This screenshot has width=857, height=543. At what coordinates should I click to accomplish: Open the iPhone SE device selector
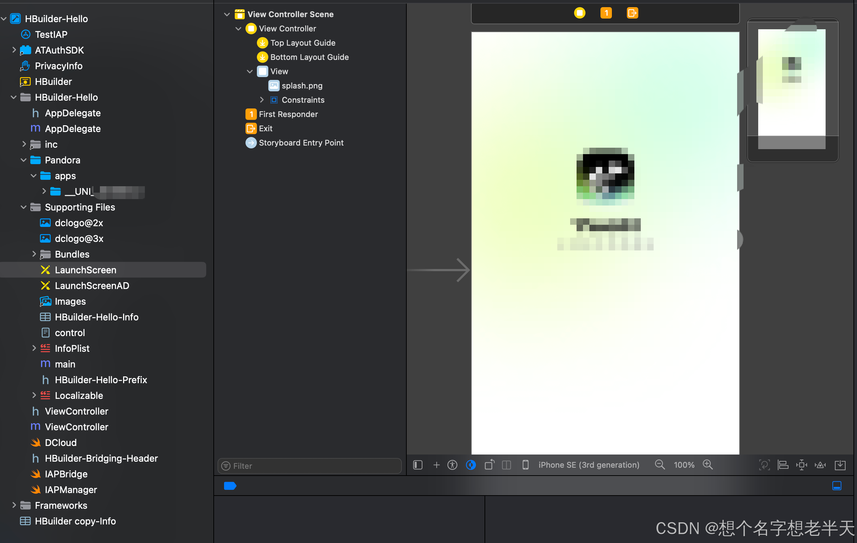pos(588,465)
